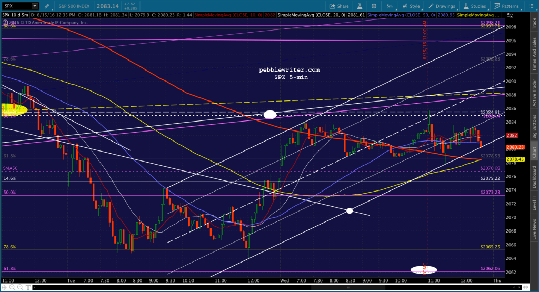Click the yellow 2078.45 price bubble on axis
This screenshot has width=539, height=292.
[515, 159]
